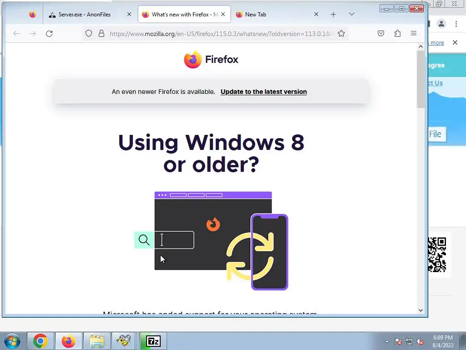
Task: Open Windows Explorer from taskbar
Action: coord(97,341)
